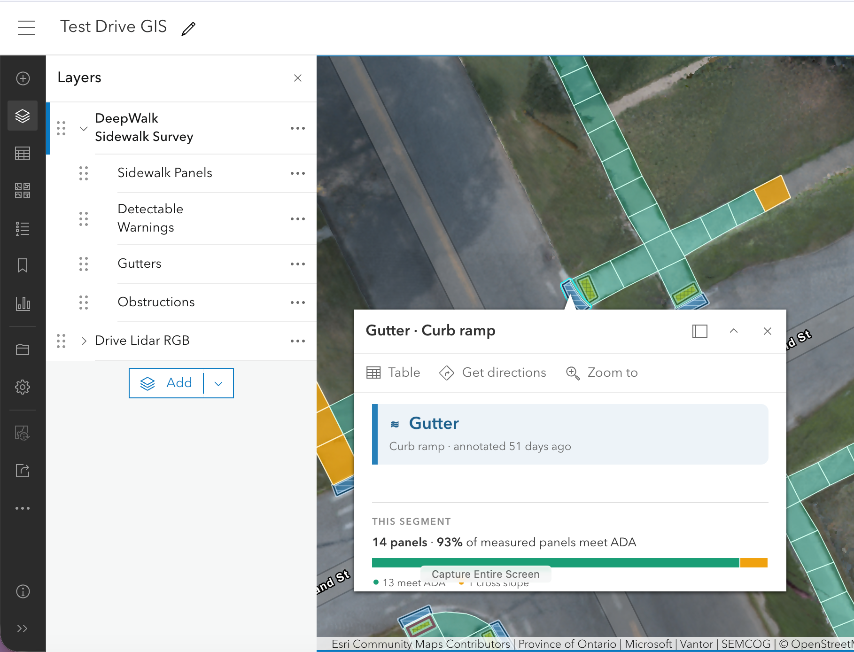Open Map properties gear icon
The width and height of the screenshot is (854, 652).
[23, 387]
